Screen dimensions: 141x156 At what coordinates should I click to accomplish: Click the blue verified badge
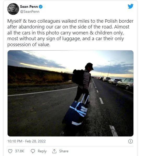click(x=41, y=7)
